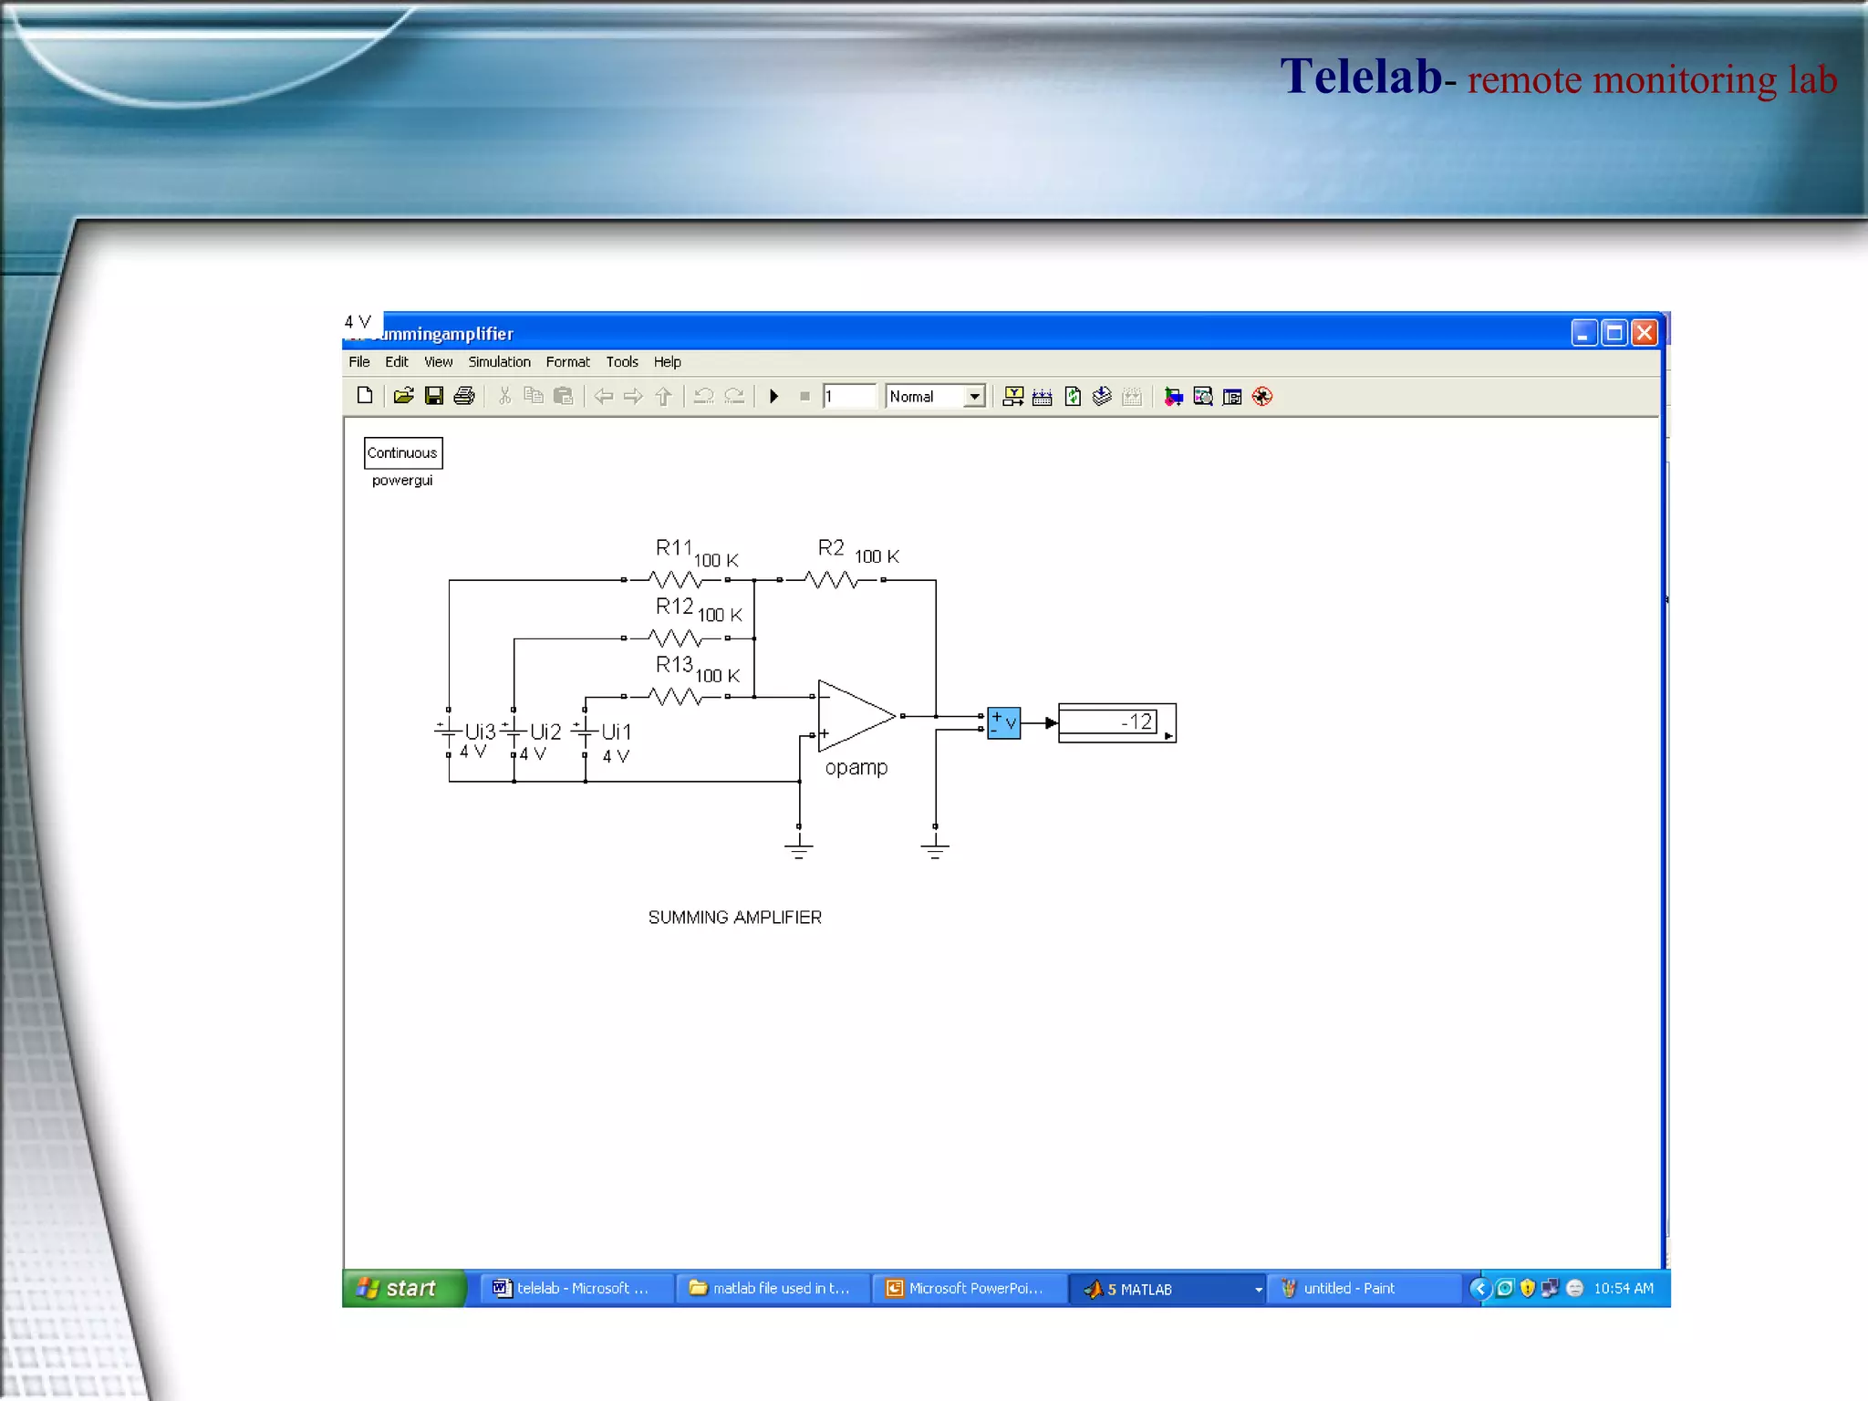The width and height of the screenshot is (1868, 1401).
Task: Open the Library Browser icon
Action: pyautogui.click(x=1173, y=396)
